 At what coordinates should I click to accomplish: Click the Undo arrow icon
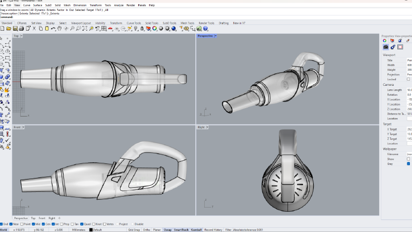pyautogui.click(x=53, y=29)
